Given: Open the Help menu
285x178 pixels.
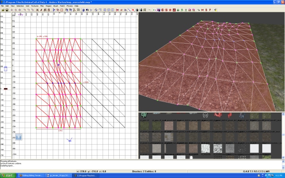Looking at the screenshot, I should [76, 6].
